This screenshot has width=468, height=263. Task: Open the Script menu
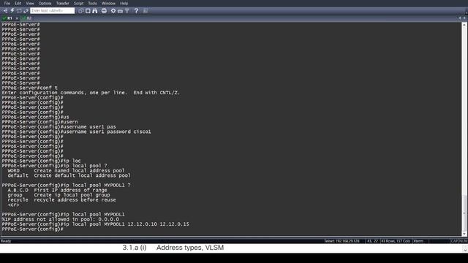tap(79, 3)
